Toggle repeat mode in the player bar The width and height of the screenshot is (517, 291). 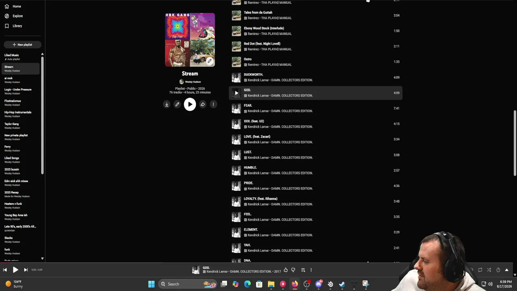point(480,270)
